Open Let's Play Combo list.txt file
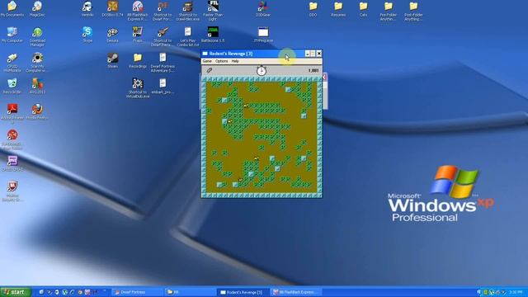This screenshot has height=297, width=528. pyautogui.click(x=187, y=36)
